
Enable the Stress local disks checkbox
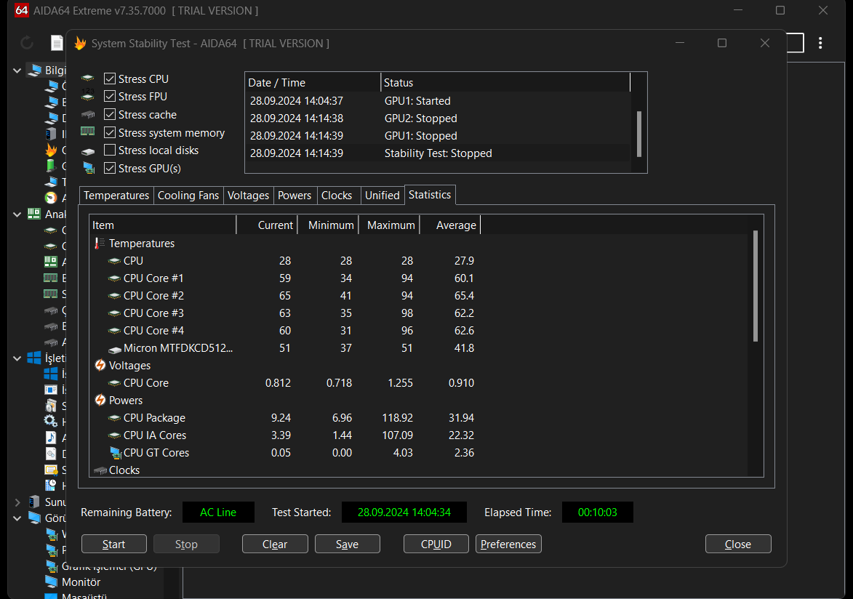pos(110,150)
